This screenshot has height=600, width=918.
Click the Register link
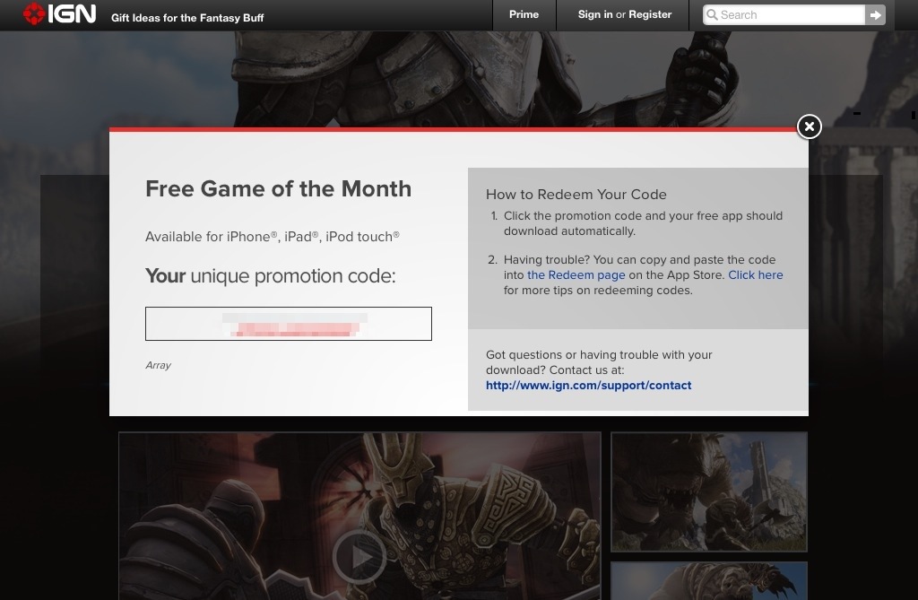(x=650, y=14)
